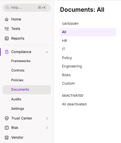Image resolution: width=121 pixels, height=143 pixels.
Task: Select Audits in the sidebar
Action: [x=16, y=99]
